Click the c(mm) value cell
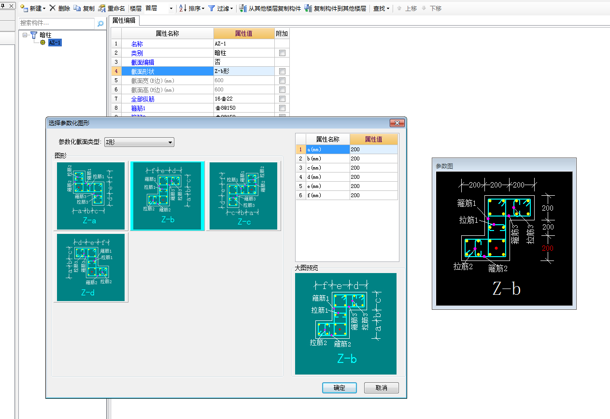Viewport: 610px width, 419px height. [x=374, y=168]
